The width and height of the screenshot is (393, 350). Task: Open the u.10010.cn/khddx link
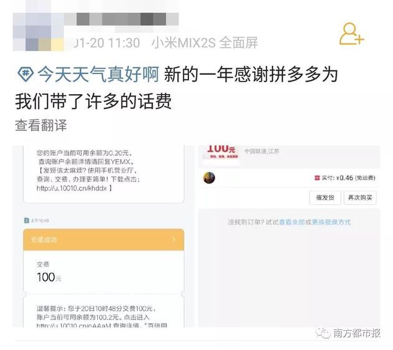click(x=72, y=188)
